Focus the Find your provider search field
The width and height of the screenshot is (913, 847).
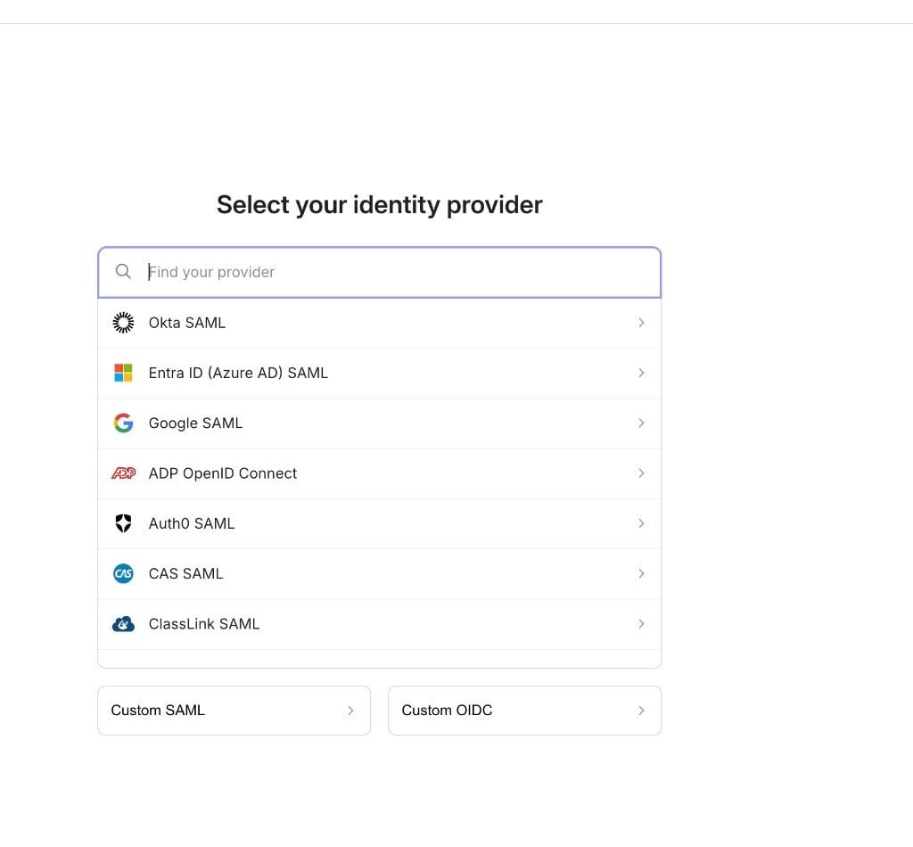(379, 272)
